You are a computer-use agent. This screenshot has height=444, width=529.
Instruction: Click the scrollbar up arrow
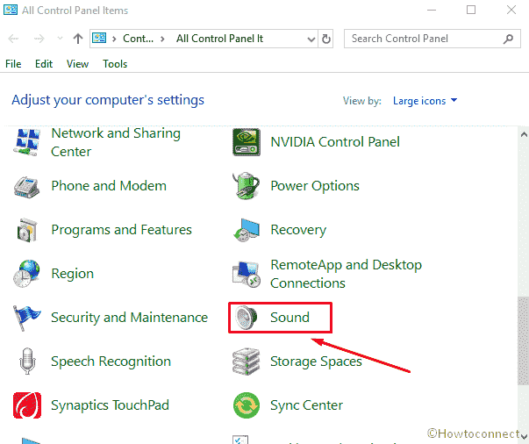tap(524, 134)
